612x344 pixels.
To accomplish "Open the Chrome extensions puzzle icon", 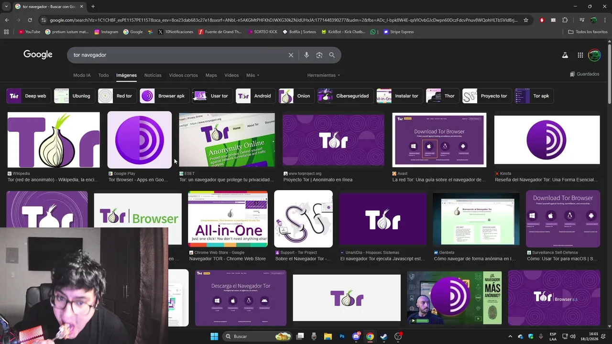I will [565, 20].
